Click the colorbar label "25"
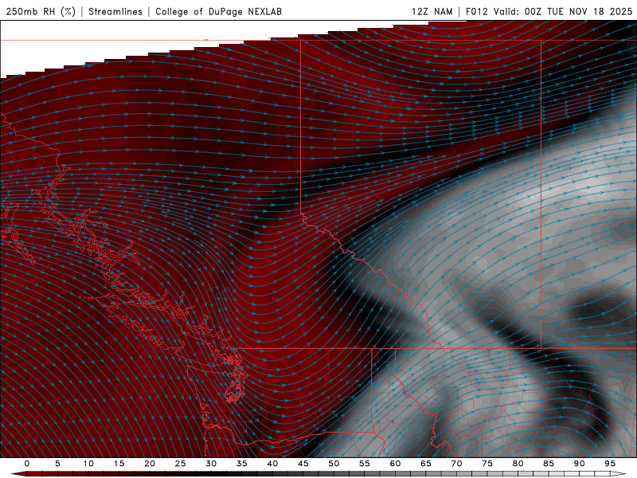 tap(181, 464)
